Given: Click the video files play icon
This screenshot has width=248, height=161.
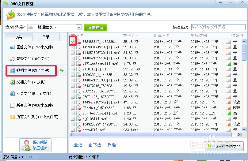Looking at the screenshot, I should (12, 70).
